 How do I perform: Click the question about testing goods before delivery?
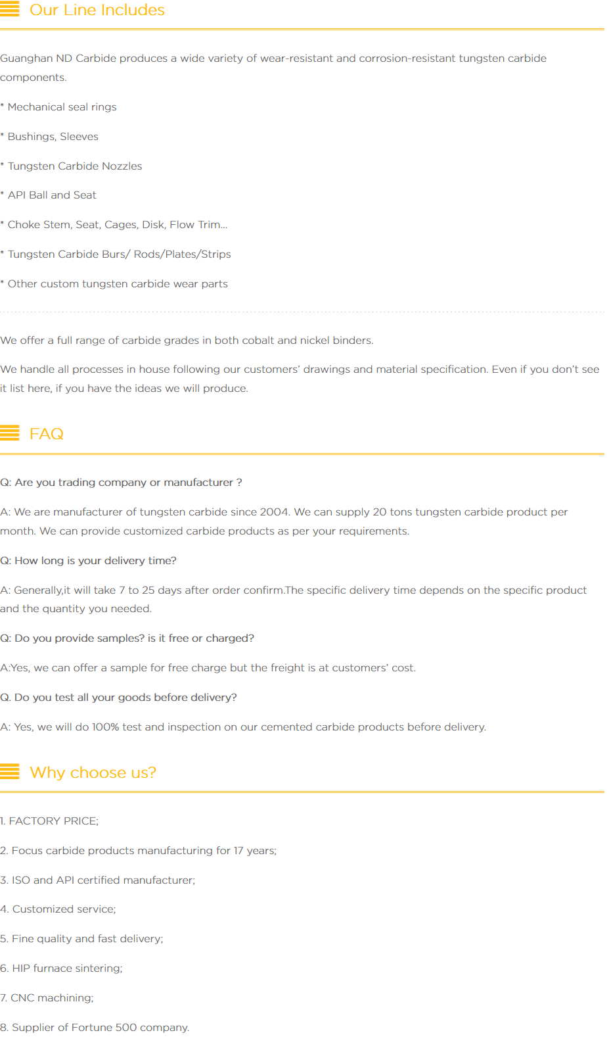(x=118, y=698)
